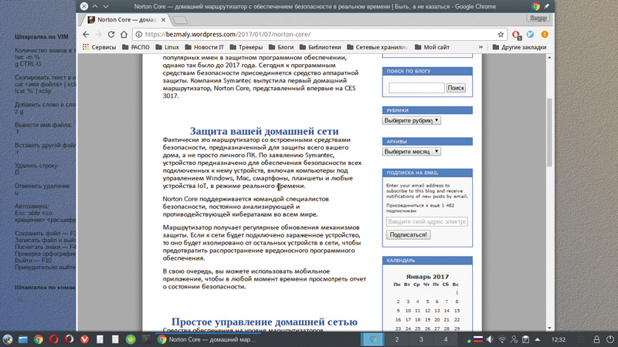This screenshot has width=618, height=347.
Task: Launch Opera with the red O icon
Action: [x=53, y=339]
